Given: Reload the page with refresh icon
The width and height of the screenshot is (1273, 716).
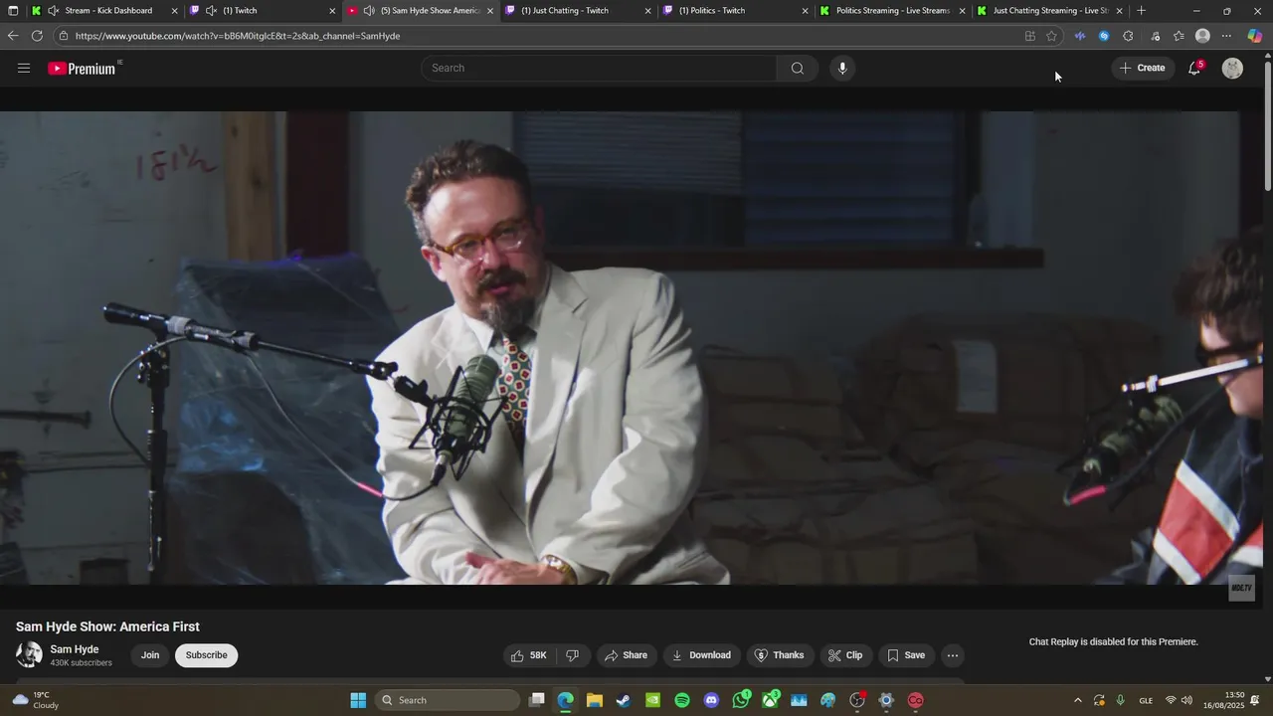Looking at the screenshot, I should 37,36.
